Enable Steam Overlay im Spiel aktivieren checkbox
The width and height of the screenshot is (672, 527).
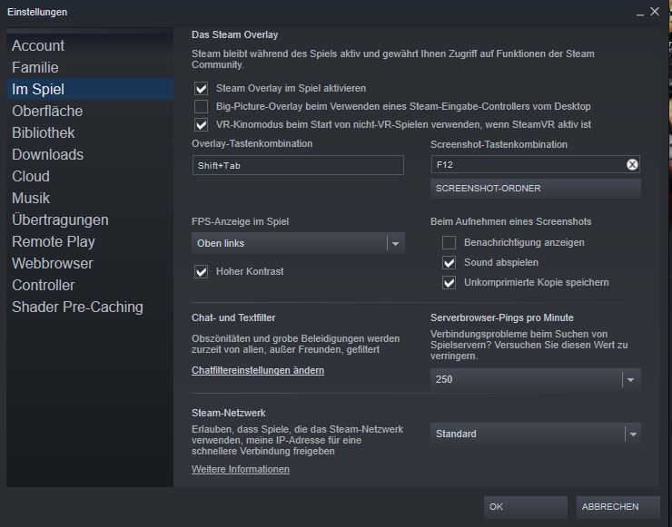click(201, 89)
